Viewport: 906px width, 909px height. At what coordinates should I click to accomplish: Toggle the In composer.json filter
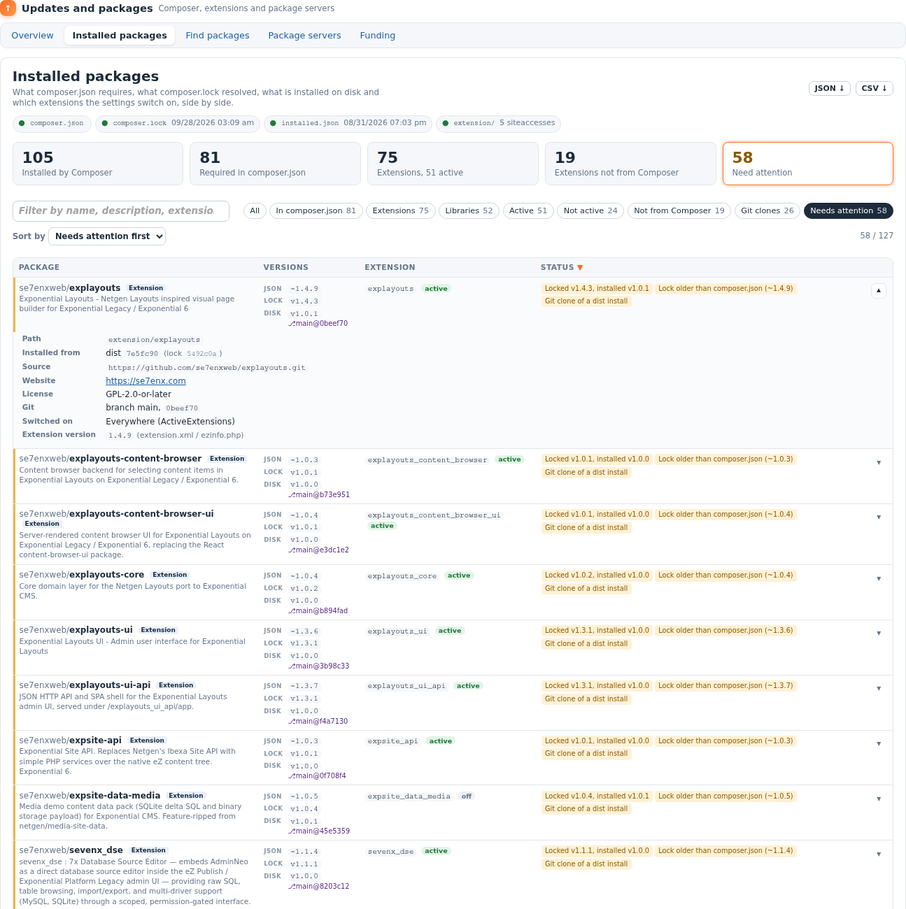[316, 210]
